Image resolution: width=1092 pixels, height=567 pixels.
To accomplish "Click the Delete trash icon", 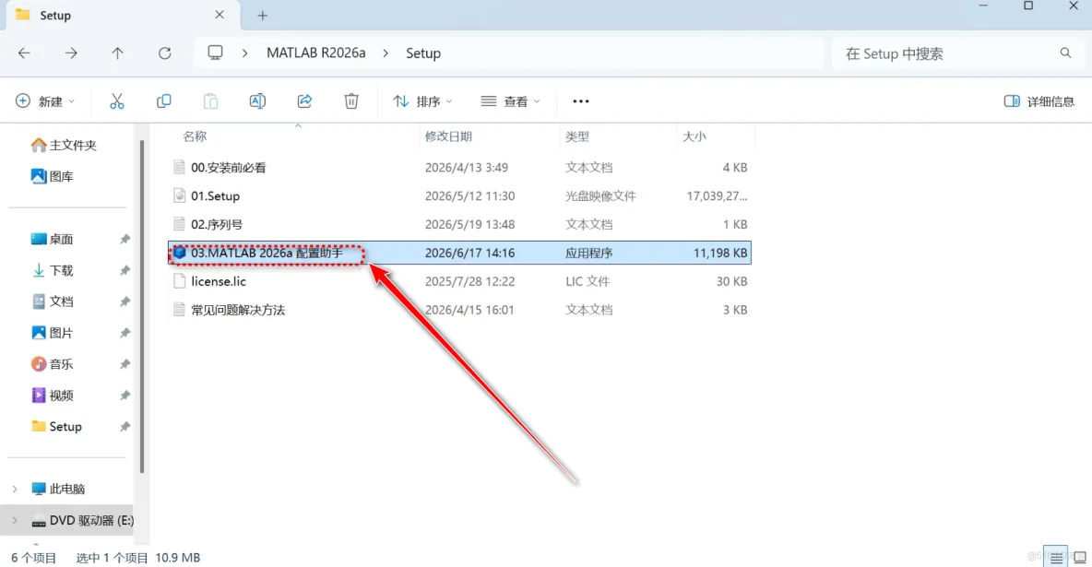I will tap(351, 101).
